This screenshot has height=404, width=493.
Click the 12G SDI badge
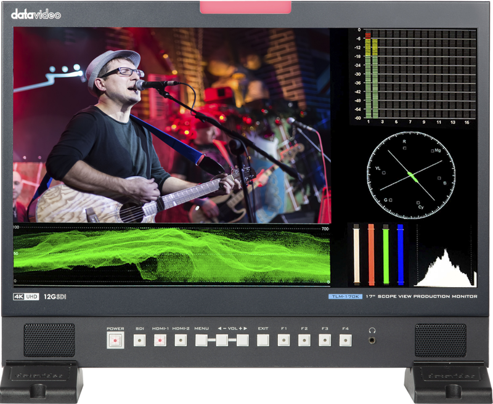pyautogui.click(x=55, y=297)
